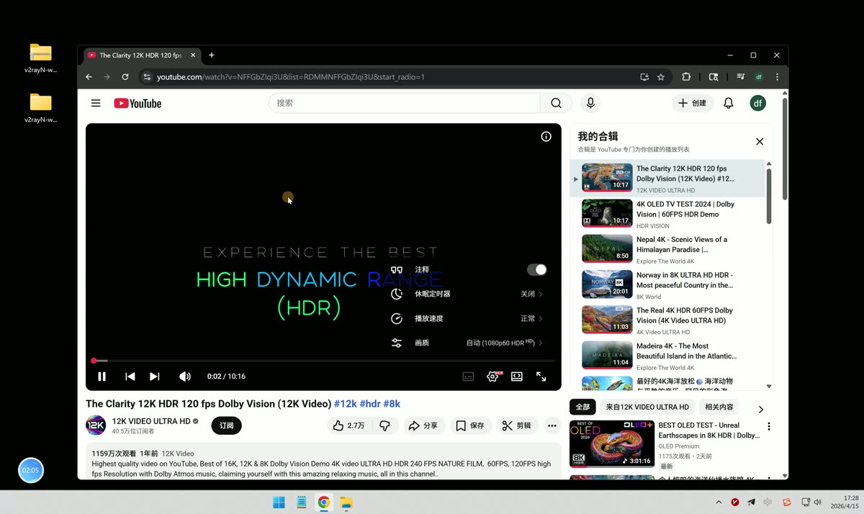
Task: Open BEST OLED TEST recommended thumbnail
Action: 612,443
